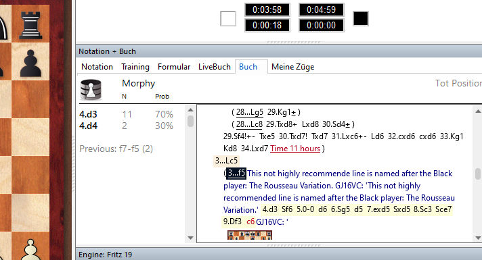
Task: Switch to the Meine Züge tab
Action: click(292, 67)
